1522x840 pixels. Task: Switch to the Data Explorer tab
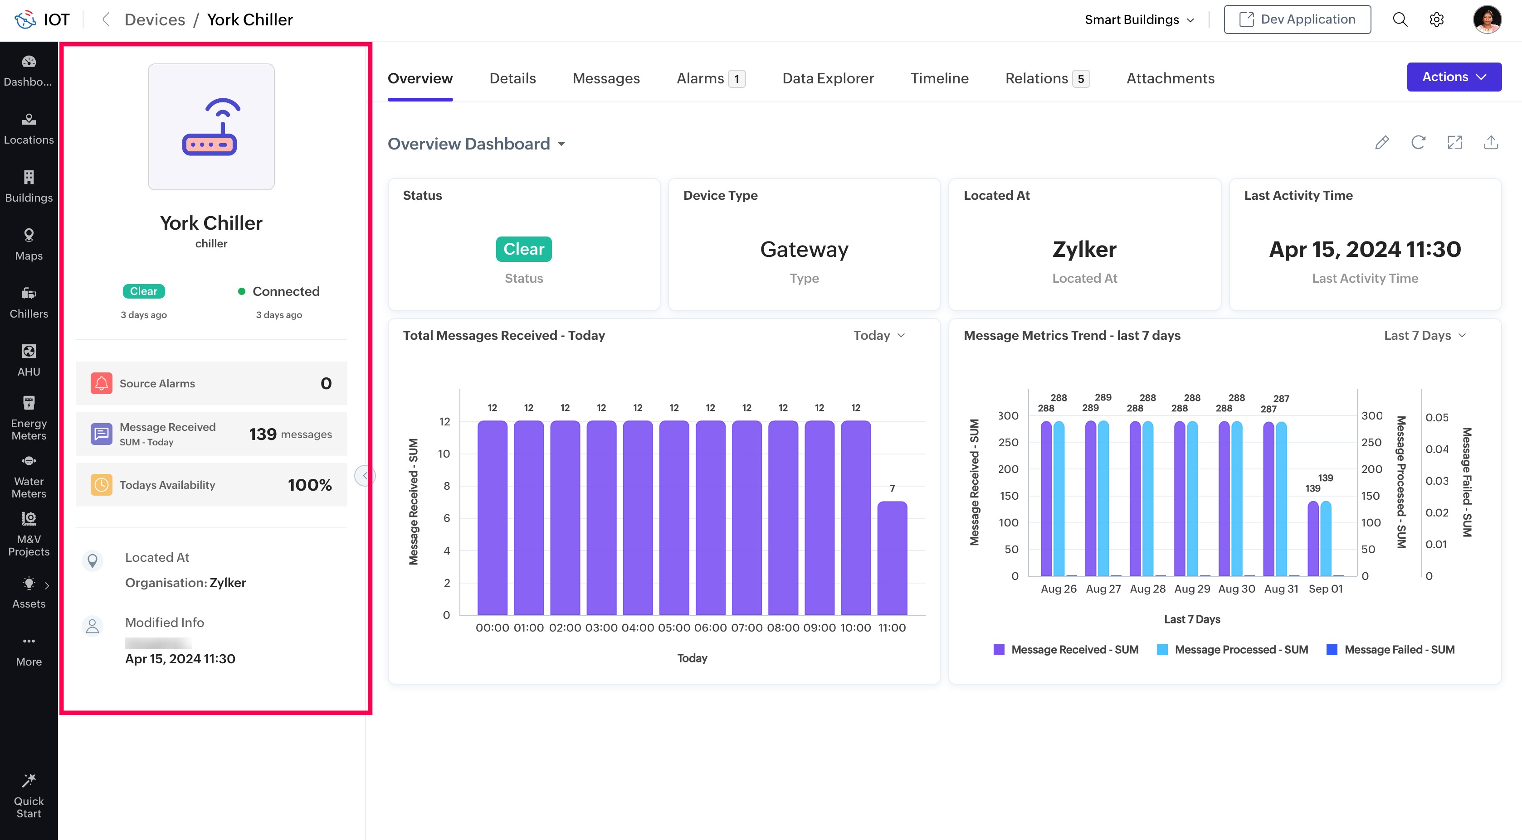[828, 78]
